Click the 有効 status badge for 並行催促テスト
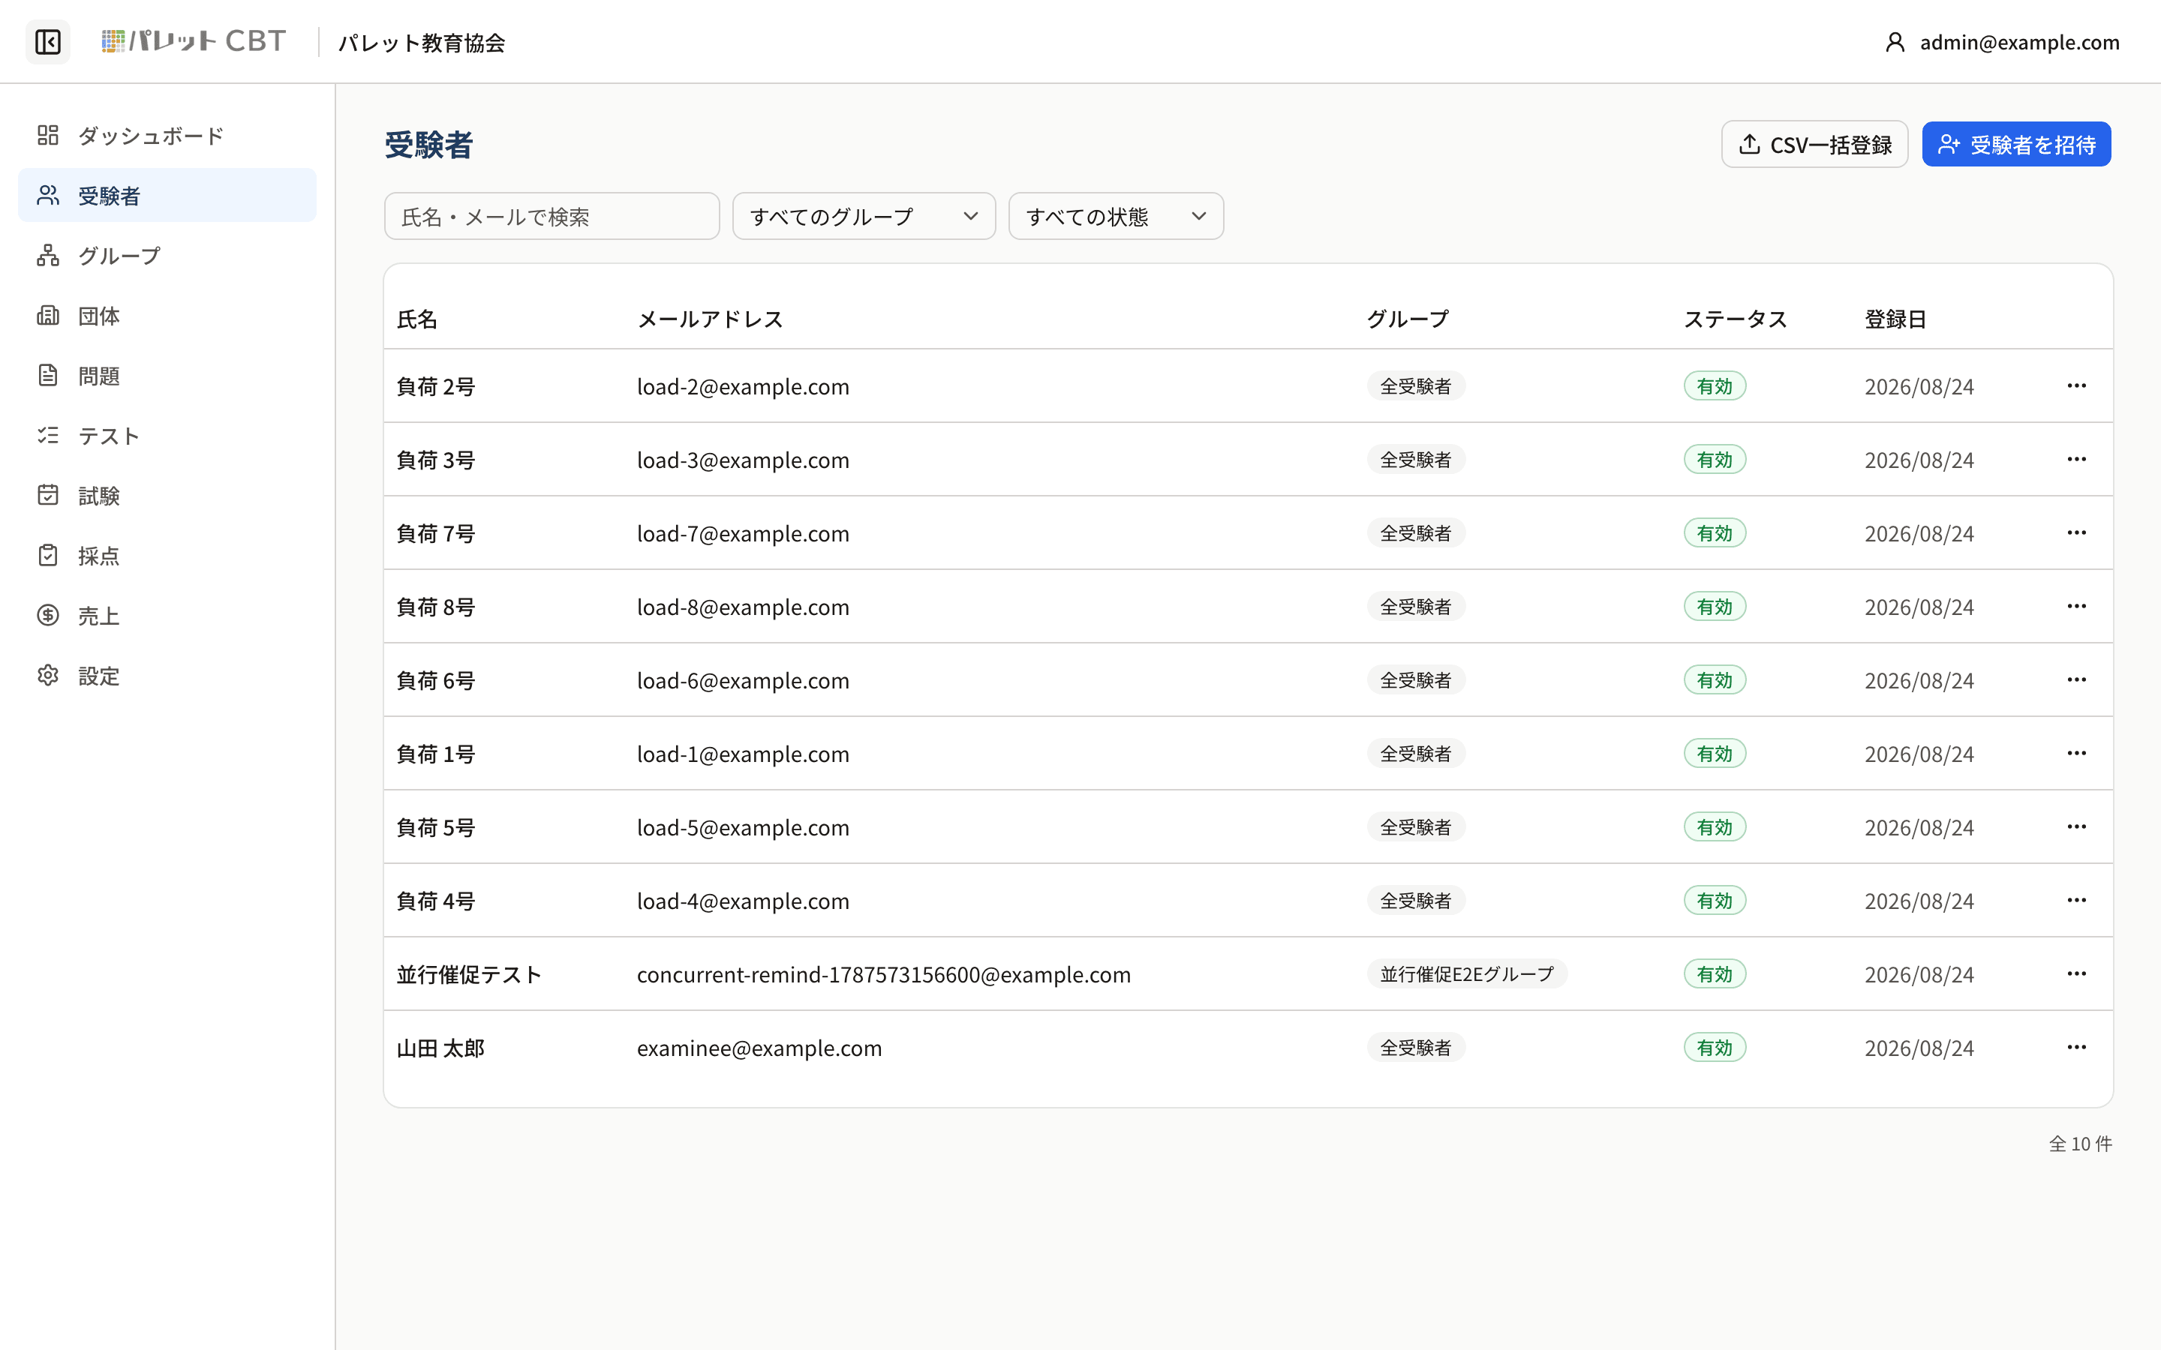The image size is (2161, 1350). click(1715, 974)
